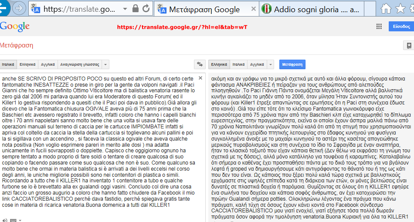Viewport: 414px width, 222px height.
Task: Click the flag favicon on the Addio sogni tab
Action: pos(266,9)
